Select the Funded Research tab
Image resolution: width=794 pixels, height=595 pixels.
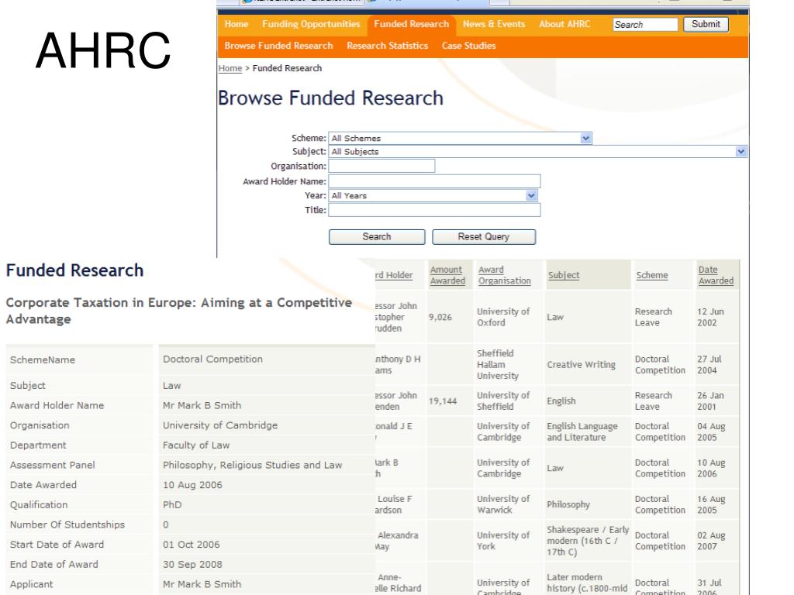411,24
